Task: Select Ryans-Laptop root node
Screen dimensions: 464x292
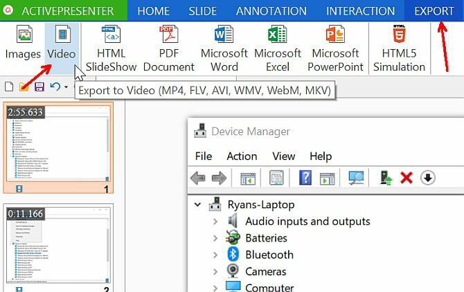Action: click(x=260, y=205)
